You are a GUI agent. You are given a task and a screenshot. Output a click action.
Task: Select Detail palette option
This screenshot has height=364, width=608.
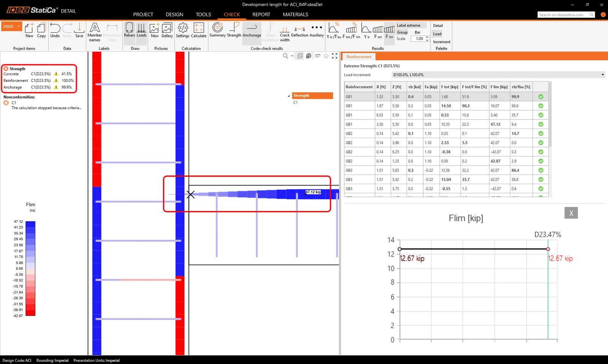438,26
